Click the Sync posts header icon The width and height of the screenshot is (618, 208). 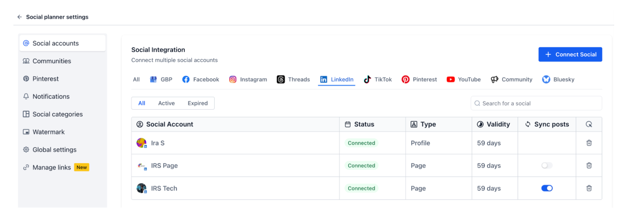click(528, 124)
